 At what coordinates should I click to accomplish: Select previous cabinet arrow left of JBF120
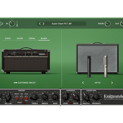click(83, 83)
